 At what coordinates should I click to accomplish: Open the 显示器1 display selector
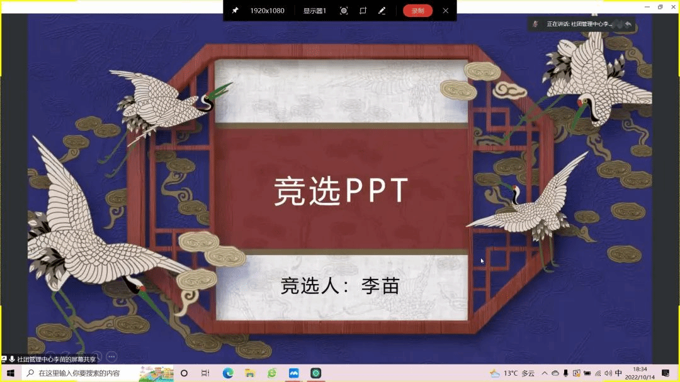(314, 11)
